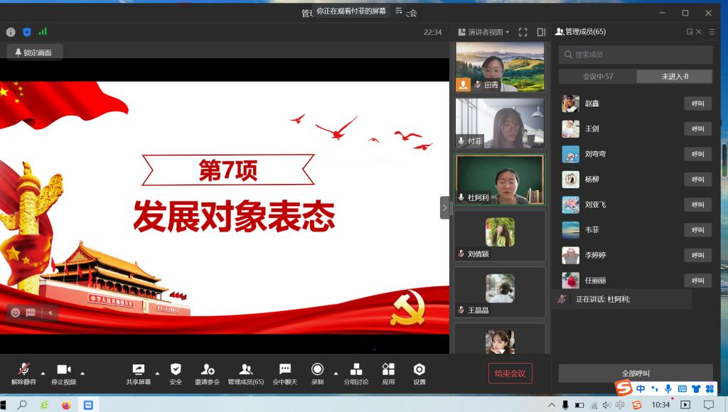The width and height of the screenshot is (728, 412).
Task: Switch to the 会议中·57 tab
Action: [597, 76]
